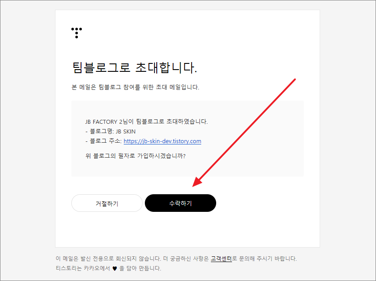This screenshot has height=281, width=376.
Task: Click the JB SKIN blog name
Action: pyautogui.click(x=125, y=132)
